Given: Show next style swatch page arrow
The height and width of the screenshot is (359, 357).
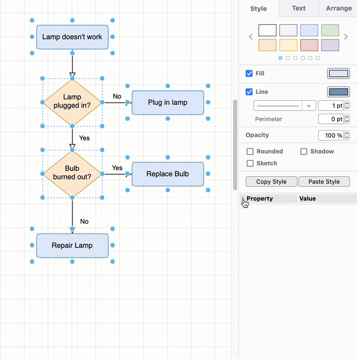Looking at the screenshot, I should pyautogui.click(x=346, y=37).
